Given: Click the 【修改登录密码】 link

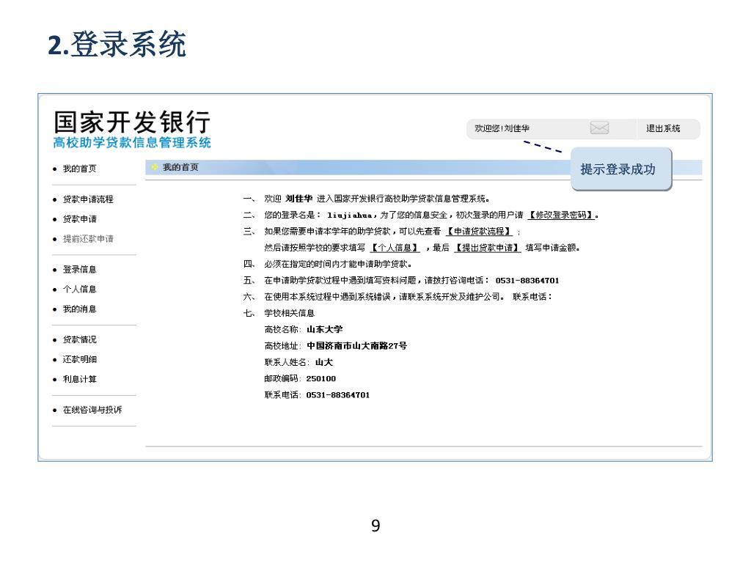Looking at the screenshot, I should (x=560, y=216).
